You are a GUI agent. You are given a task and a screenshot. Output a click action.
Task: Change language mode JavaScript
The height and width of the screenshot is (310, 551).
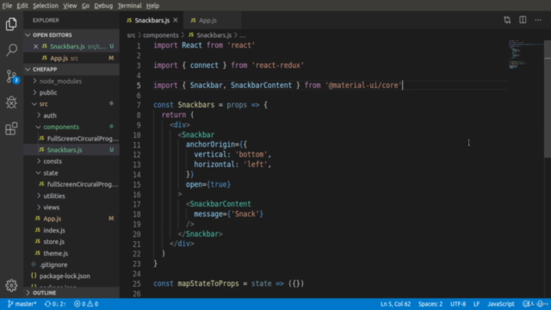tap(501, 304)
